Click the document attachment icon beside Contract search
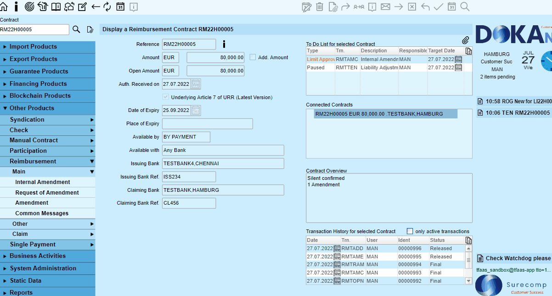The height and width of the screenshot is (296, 552). point(90,29)
